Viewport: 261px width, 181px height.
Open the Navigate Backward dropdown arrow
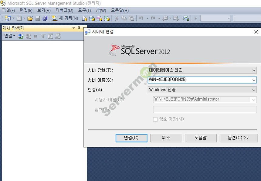click(x=170, y=18)
